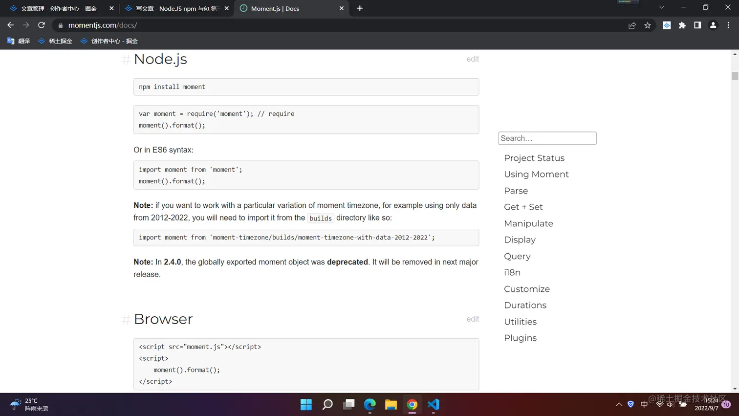Click the lock icon in address bar
739x416 pixels.
[61, 25]
